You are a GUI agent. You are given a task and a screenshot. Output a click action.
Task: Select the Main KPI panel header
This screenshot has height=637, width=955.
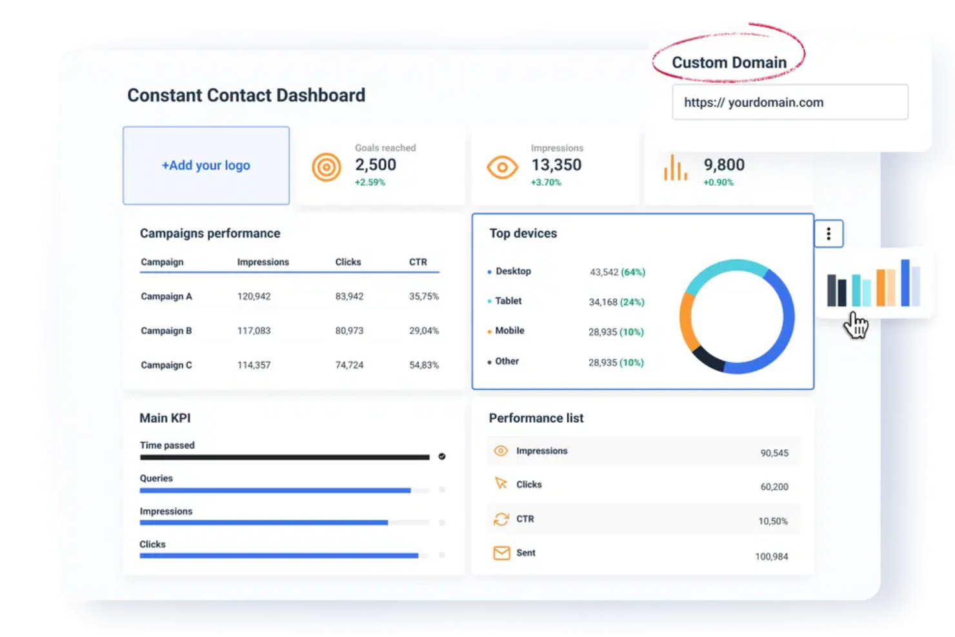point(165,418)
